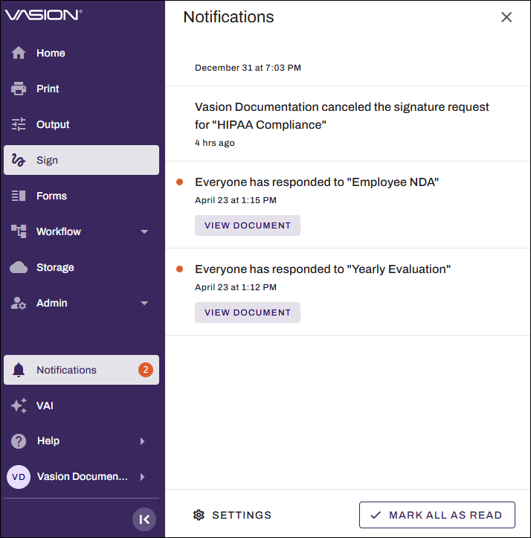The height and width of the screenshot is (538, 531).
Task: Click the Forms icon
Action: [x=19, y=196]
